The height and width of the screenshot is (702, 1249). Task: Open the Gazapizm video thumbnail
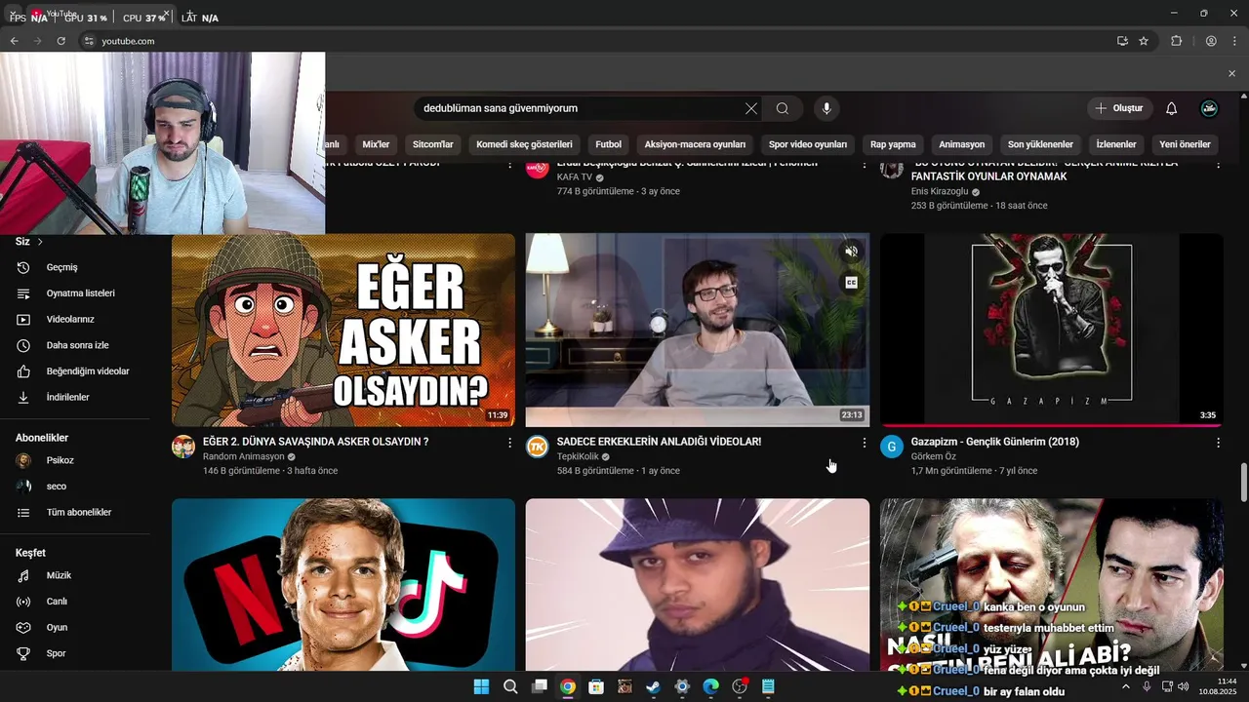[1052, 331]
